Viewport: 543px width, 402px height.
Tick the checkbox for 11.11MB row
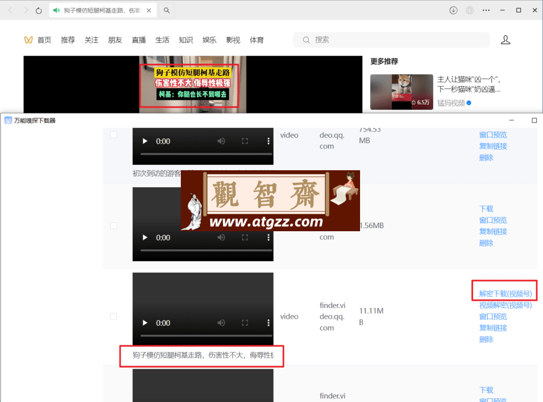click(x=113, y=317)
